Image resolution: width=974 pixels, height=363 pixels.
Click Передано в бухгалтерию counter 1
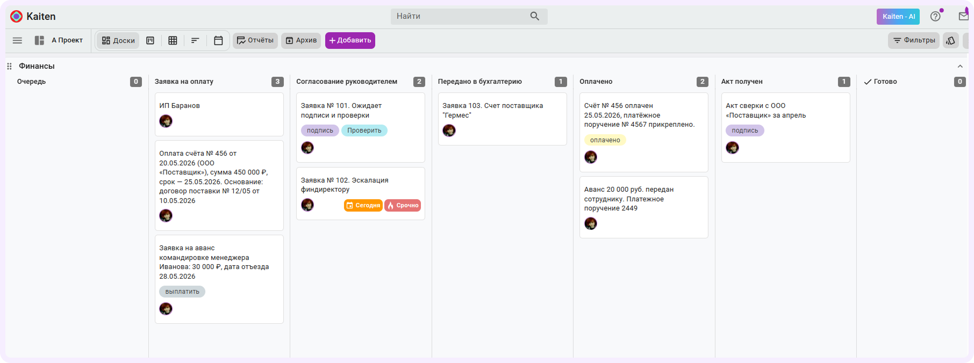click(561, 82)
